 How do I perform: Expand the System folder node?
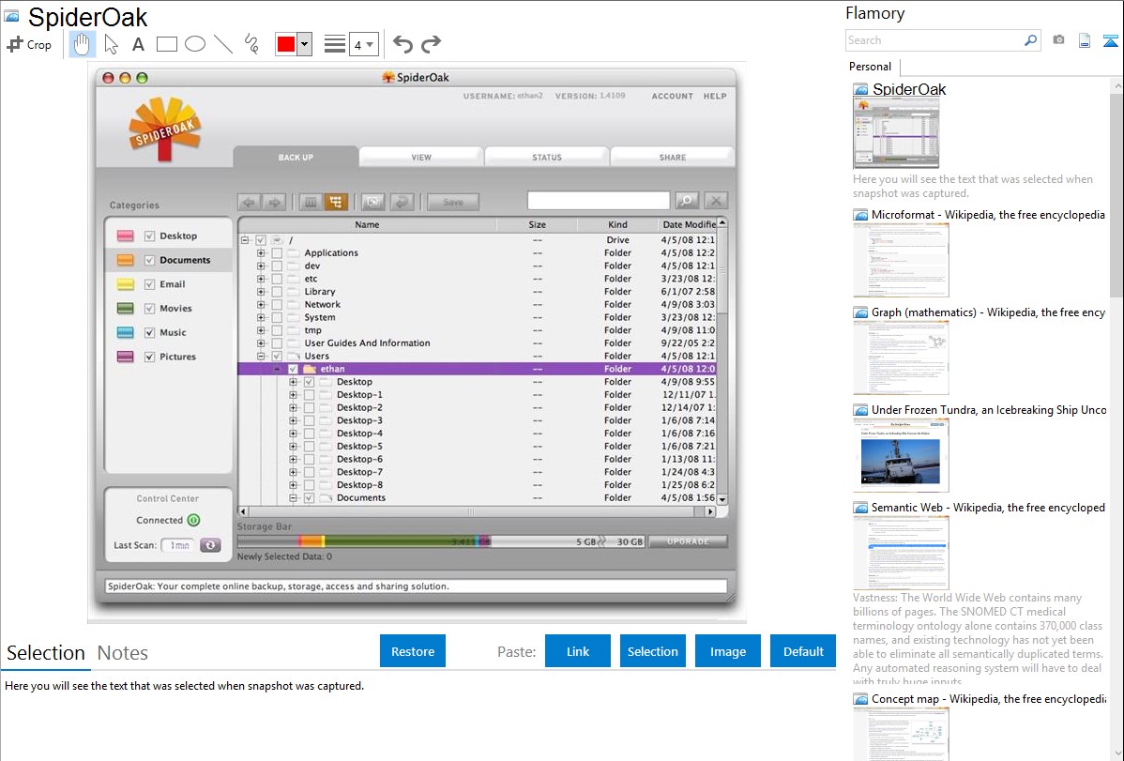point(261,318)
